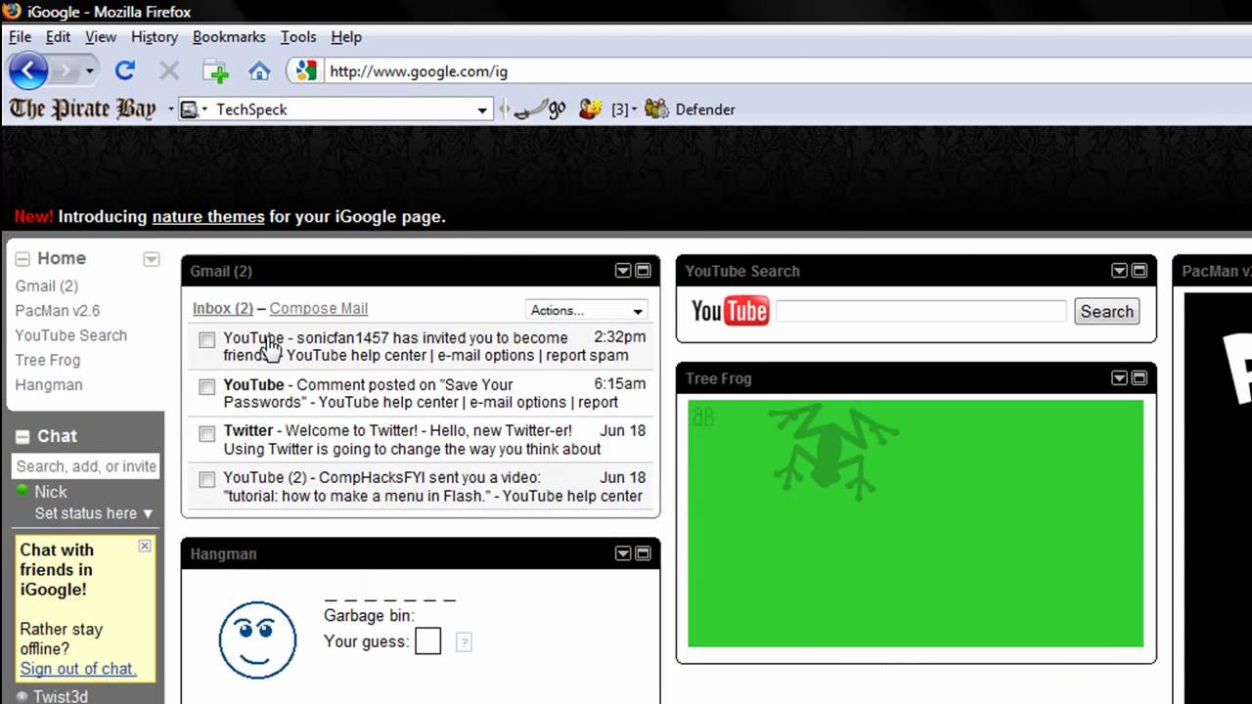The height and width of the screenshot is (704, 1252).
Task: Open the [3] dropdown arrow in the toolbar
Action: click(634, 110)
